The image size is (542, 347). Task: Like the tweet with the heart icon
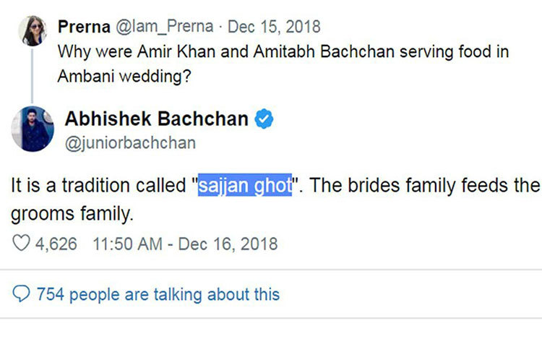[21, 243]
